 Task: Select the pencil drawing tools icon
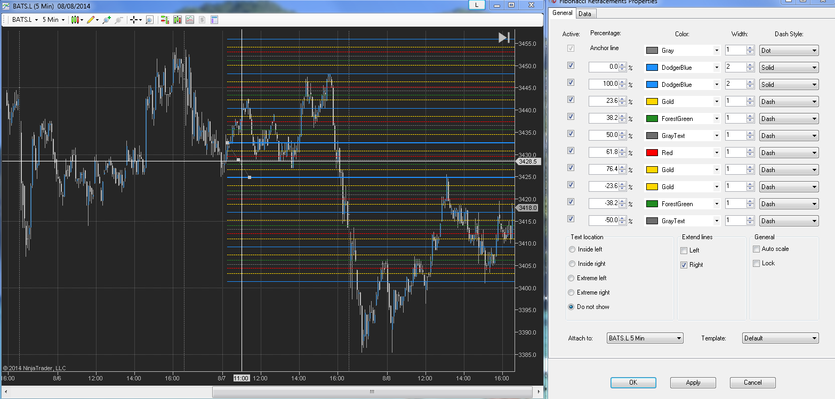point(91,20)
